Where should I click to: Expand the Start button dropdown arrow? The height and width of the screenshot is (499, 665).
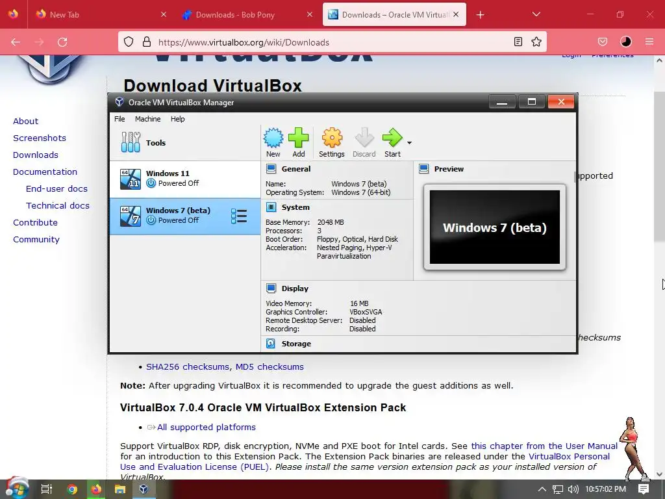(x=409, y=142)
